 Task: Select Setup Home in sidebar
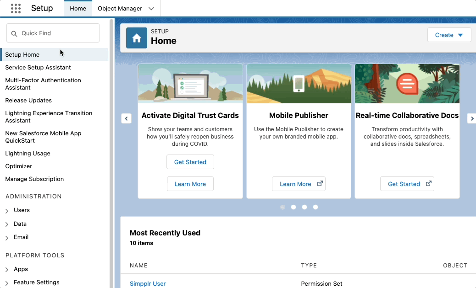[x=54, y=54]
